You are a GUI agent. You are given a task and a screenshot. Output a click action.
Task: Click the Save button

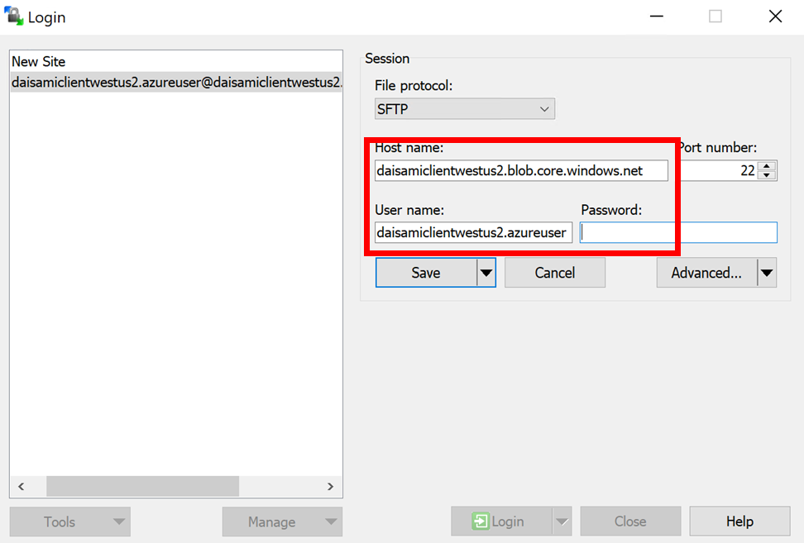pyautogui.click(x=426, y=273)
